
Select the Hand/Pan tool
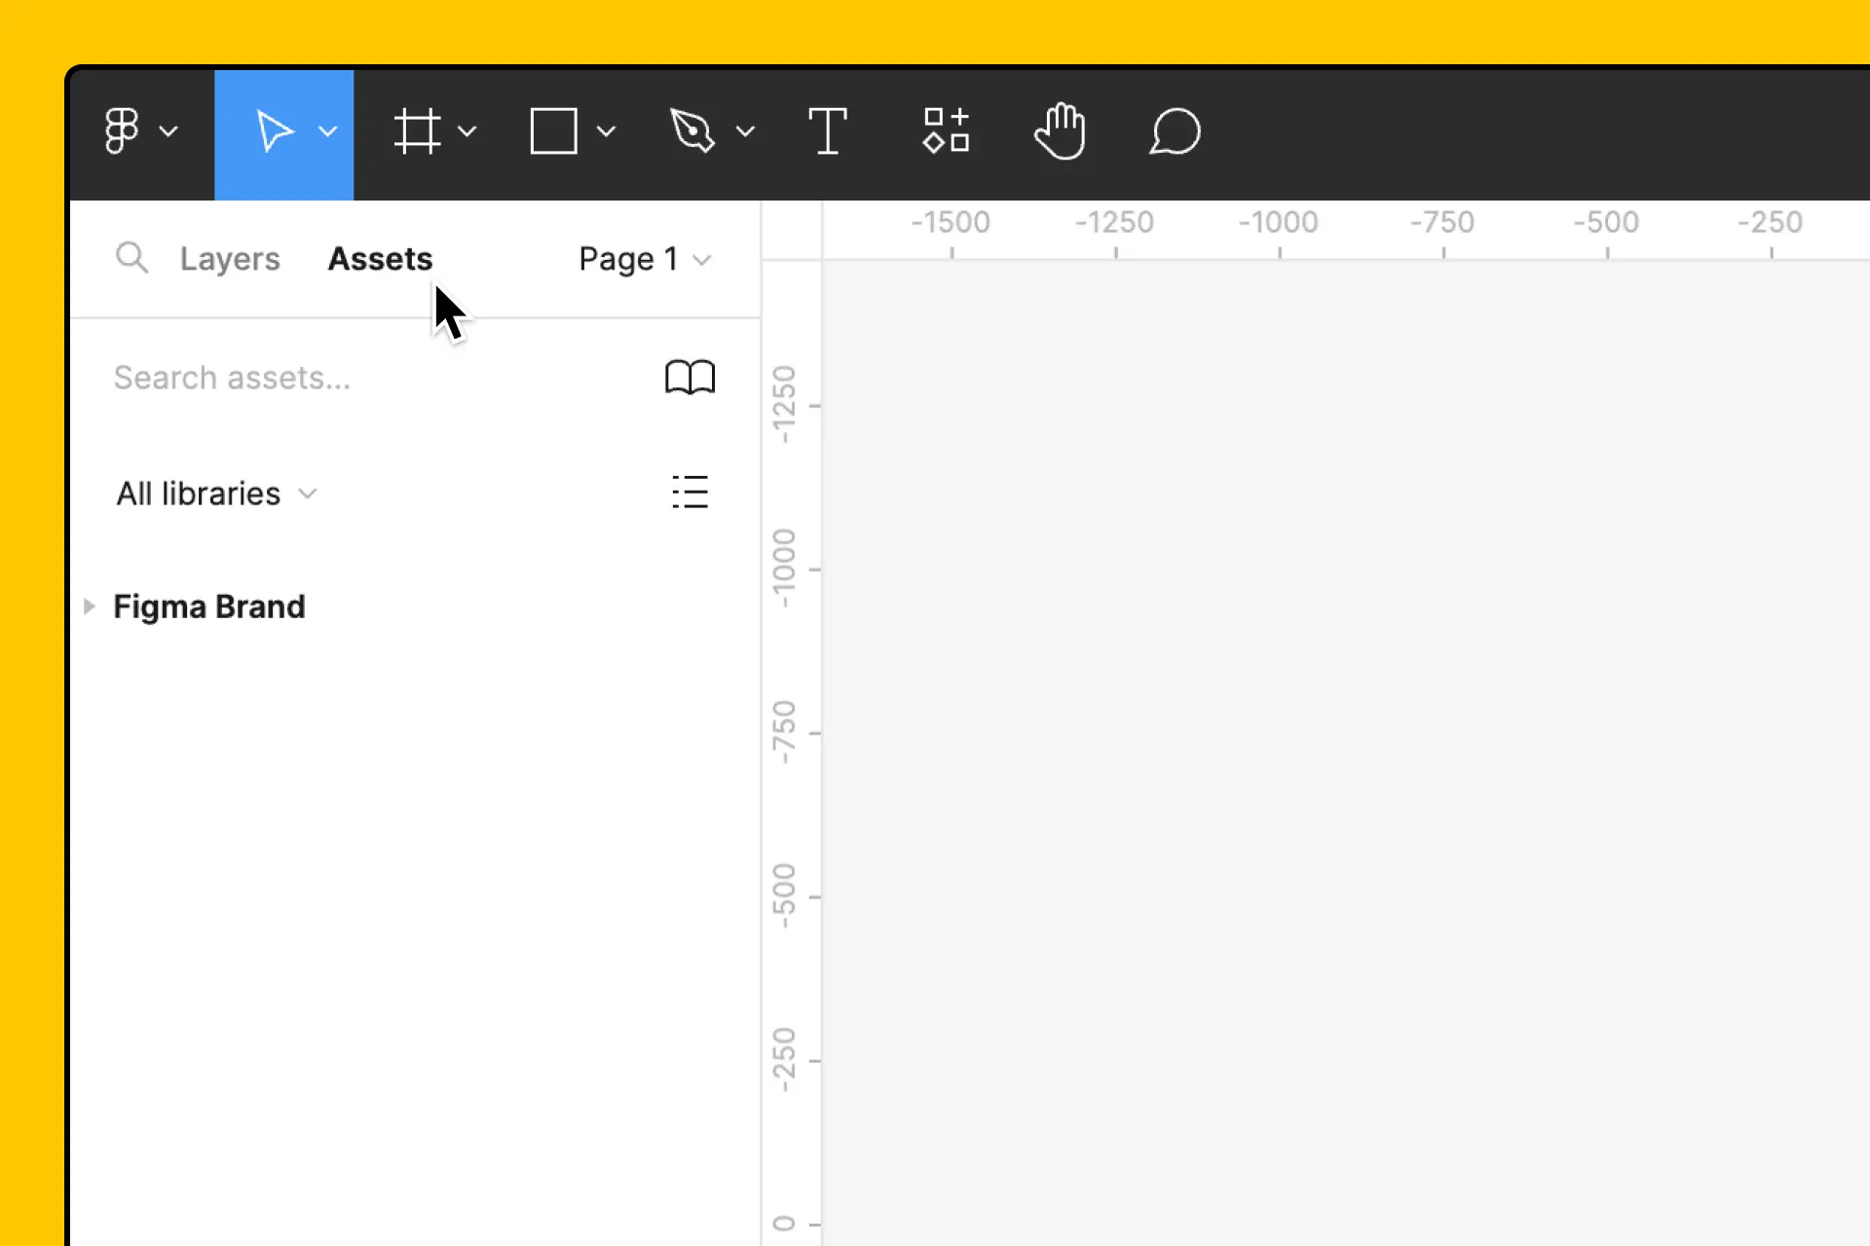pyautogui.click(x=1062, y=132)
